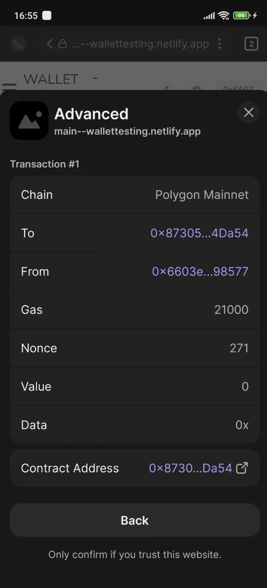
Task: Open the To address 0x87305...4Da54
Action: pos(199,233)
